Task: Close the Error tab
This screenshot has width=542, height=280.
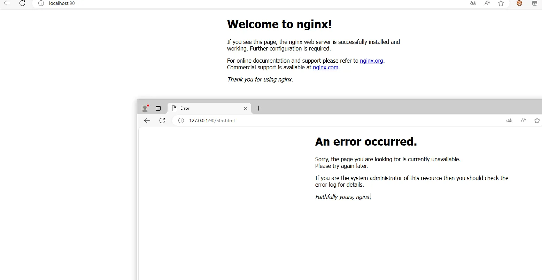Action: click(x=246, y=108)
